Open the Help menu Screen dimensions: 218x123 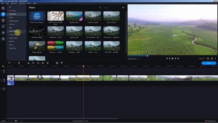(35, 3)
